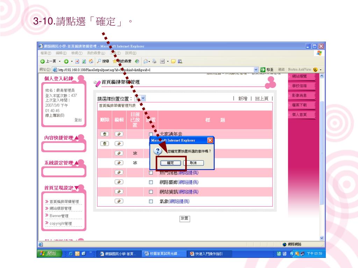Image resolution: width=358 pixels, height=268 pixels.
Task: Tick the checkbox for 網路藝廊
Action: point(151,182)
